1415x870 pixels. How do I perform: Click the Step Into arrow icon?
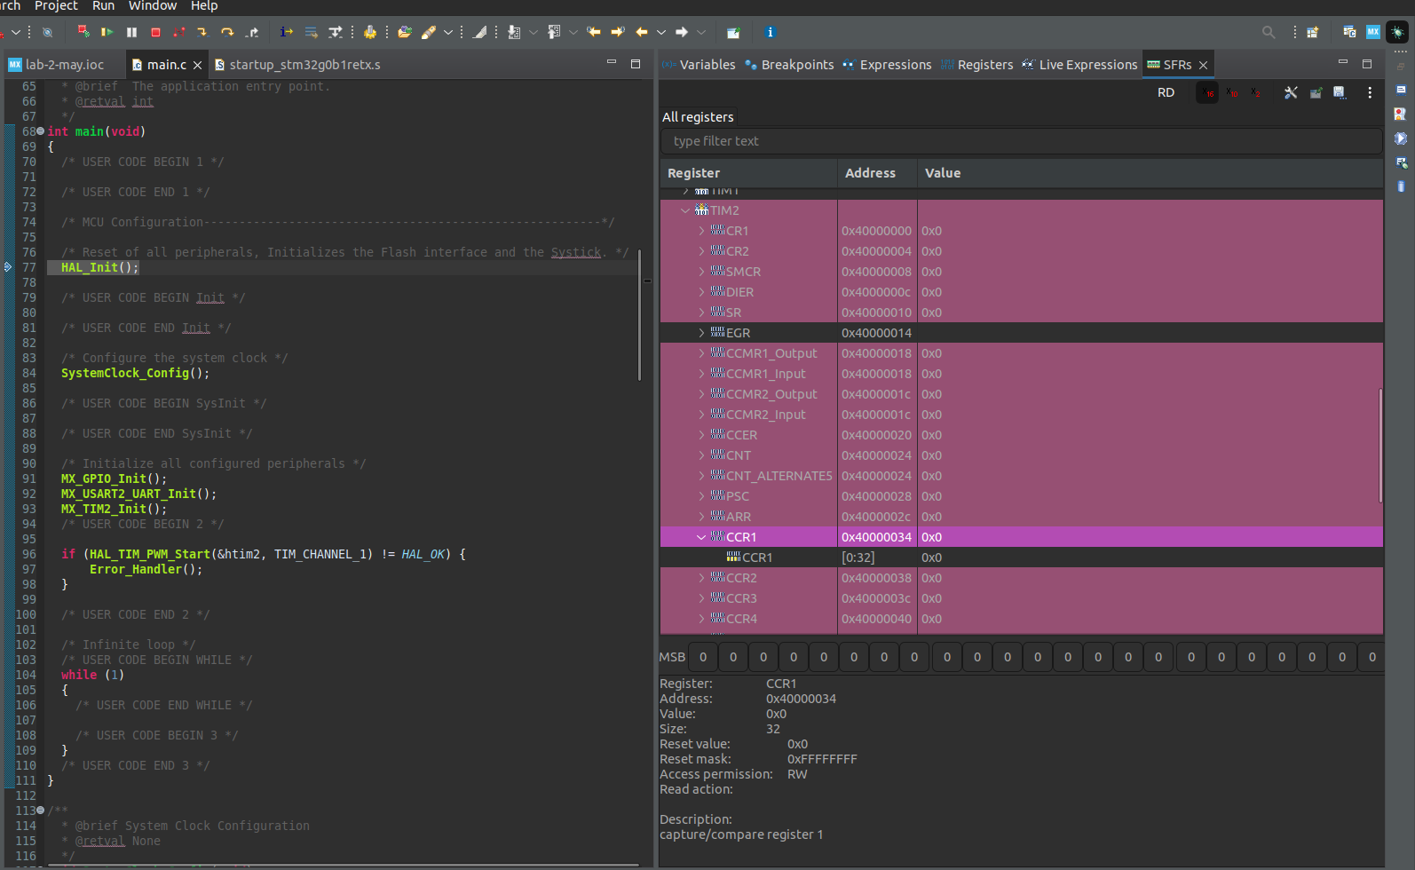pos(202,32)
